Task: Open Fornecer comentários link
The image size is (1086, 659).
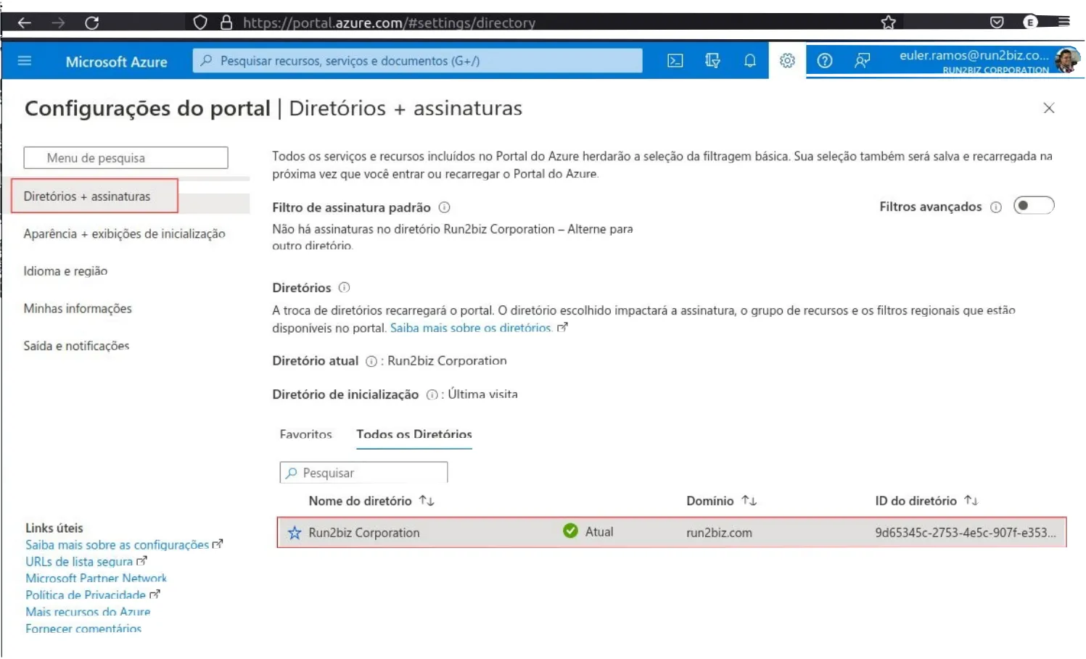Action: click(x=83, y=628)
